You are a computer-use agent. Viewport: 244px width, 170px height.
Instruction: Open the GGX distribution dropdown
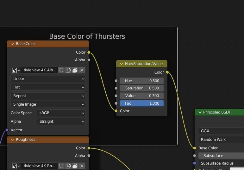221,131
